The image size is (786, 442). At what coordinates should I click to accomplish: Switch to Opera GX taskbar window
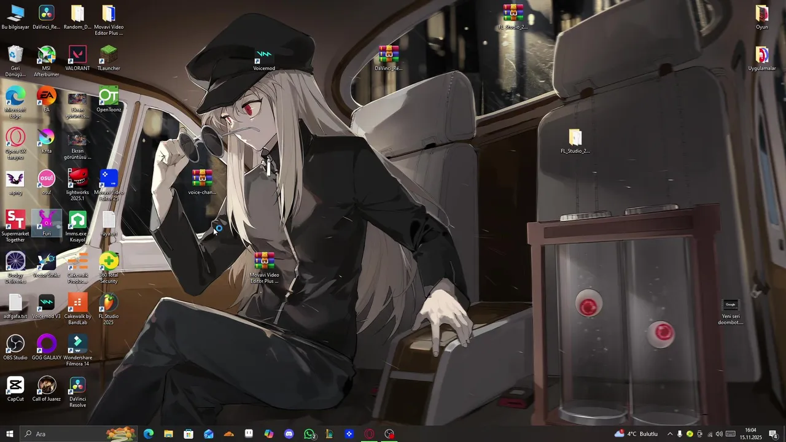369,434
